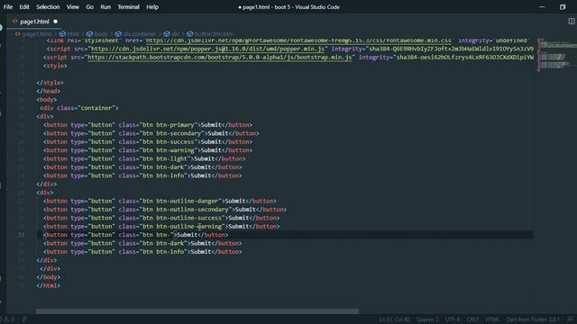The height and width of the screenshot is (324, 577).
Task: Click the closing </body> tag
Action: click(48, 277)
